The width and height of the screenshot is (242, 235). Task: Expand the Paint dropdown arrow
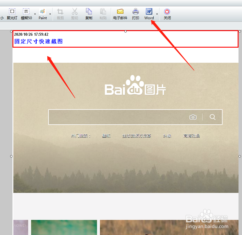[50, 14]
